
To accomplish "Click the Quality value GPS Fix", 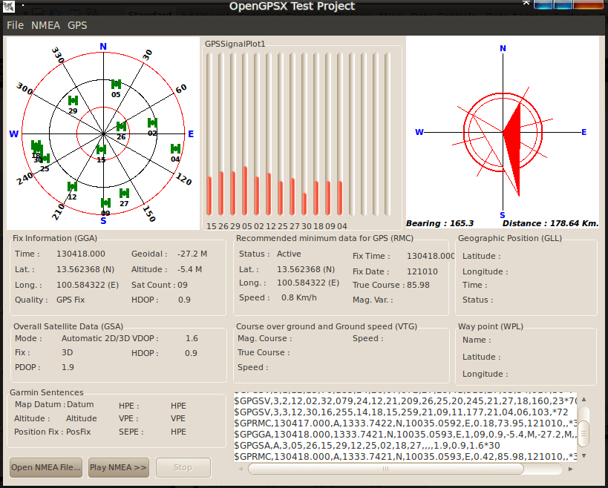I will [x=71, y=300].
